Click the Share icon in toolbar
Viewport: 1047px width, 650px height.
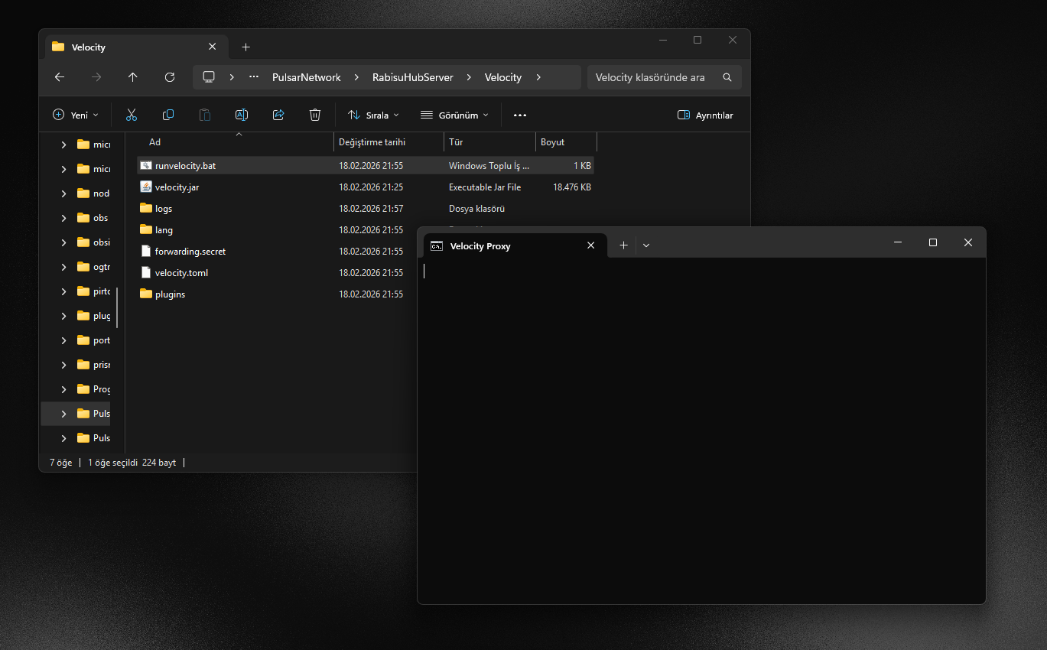pyautogui.click(x=278, y=115)
